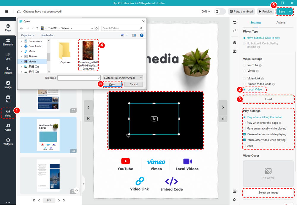This screenshot has height=205, width=297.
Task: Click the play icon on video placeholder
Action: coord(154,119)
